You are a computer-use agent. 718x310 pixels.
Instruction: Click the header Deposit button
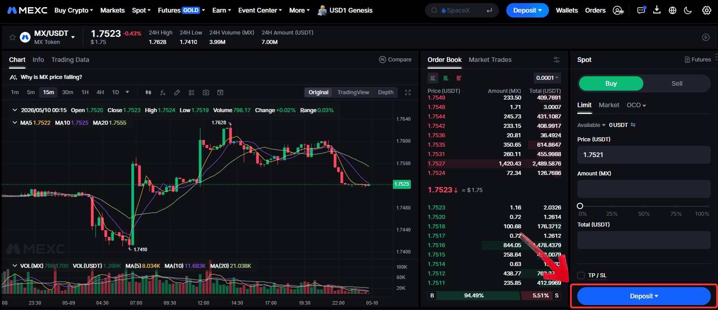527,10
